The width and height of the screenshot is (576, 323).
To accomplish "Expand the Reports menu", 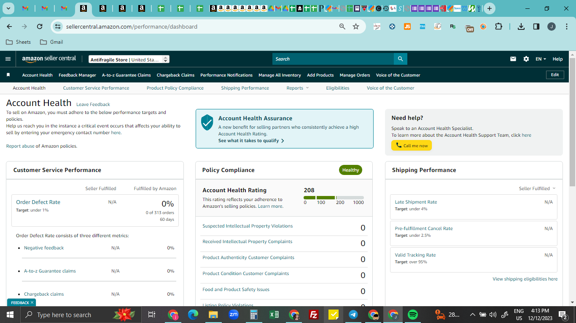I will point(298,88).
